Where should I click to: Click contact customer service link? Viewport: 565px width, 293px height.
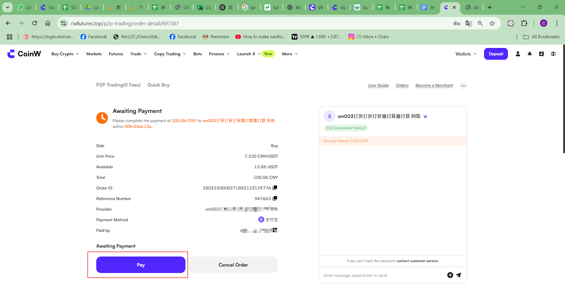click(x=417, y=261)
